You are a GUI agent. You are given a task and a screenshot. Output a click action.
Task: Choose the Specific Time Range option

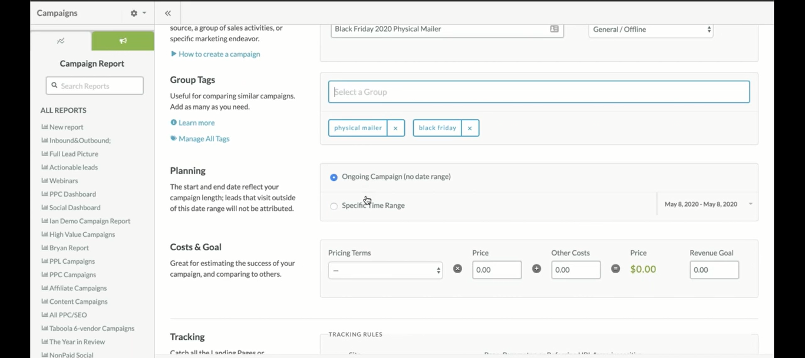(x=334, y=206)
